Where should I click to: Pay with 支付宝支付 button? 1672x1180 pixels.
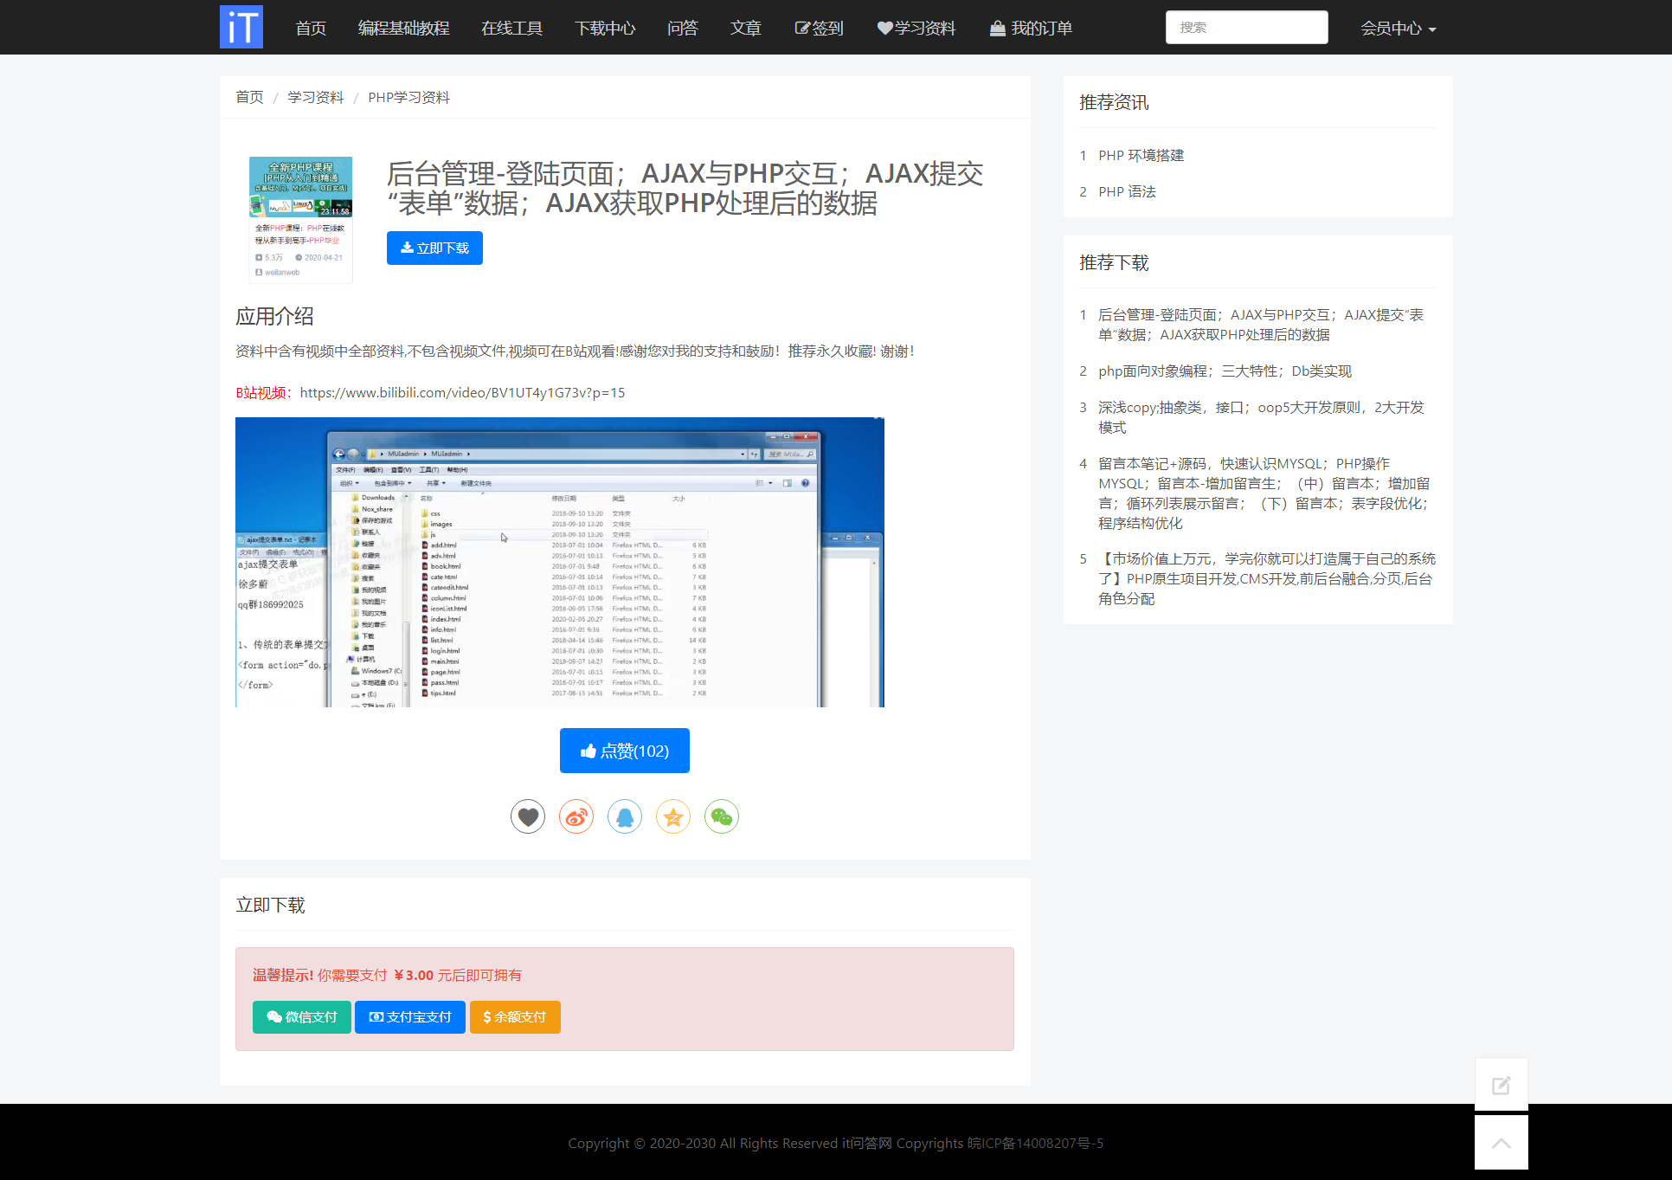click(x=410, y=1016)
